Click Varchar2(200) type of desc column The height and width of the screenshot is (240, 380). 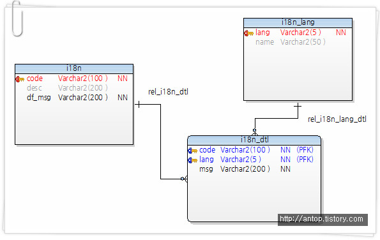(83, 88)
